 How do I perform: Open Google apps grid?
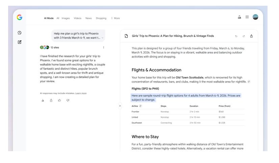(x=247, y=17)
